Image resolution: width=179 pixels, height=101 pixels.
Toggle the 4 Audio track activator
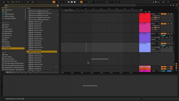tap(163, 44)
